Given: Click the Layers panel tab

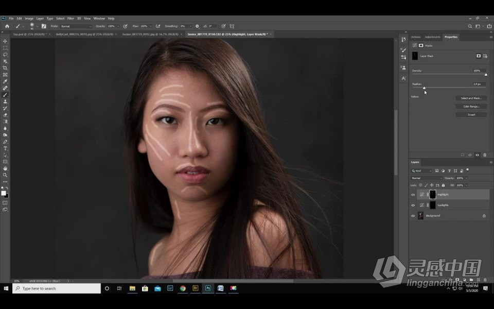Looking at the screenshot, I should click(x=415, y=162).
